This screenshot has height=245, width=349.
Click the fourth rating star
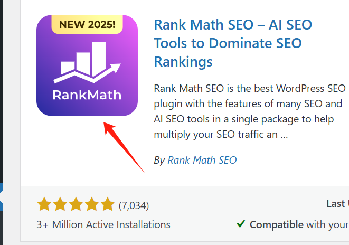91,204
